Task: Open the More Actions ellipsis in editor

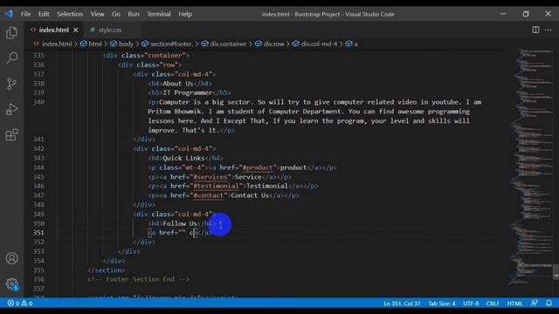Action: [x=549, y=30]
